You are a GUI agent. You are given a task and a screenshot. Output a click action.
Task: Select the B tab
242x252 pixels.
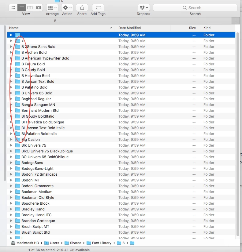pos(55,21)
